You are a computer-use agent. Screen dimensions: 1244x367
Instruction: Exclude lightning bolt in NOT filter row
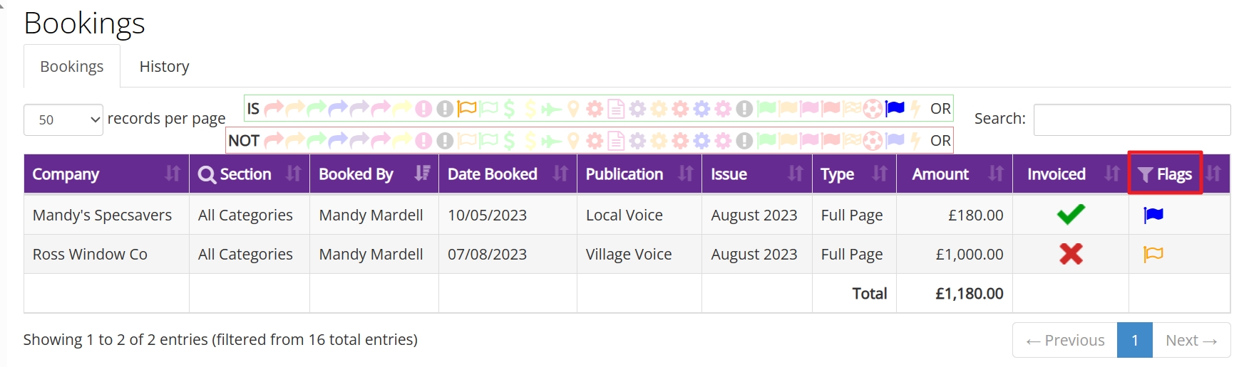pyautogui.click(x=915, y=140)
